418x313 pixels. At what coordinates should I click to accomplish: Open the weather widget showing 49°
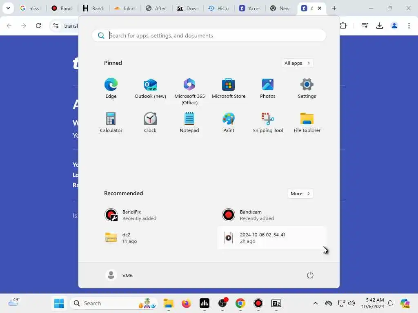[13, 302]
